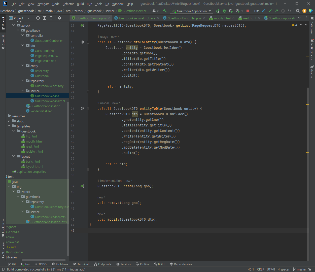Click the editor vertical scrollbar
The height and width of the screenshot is (272, 315).
(308, 174)
